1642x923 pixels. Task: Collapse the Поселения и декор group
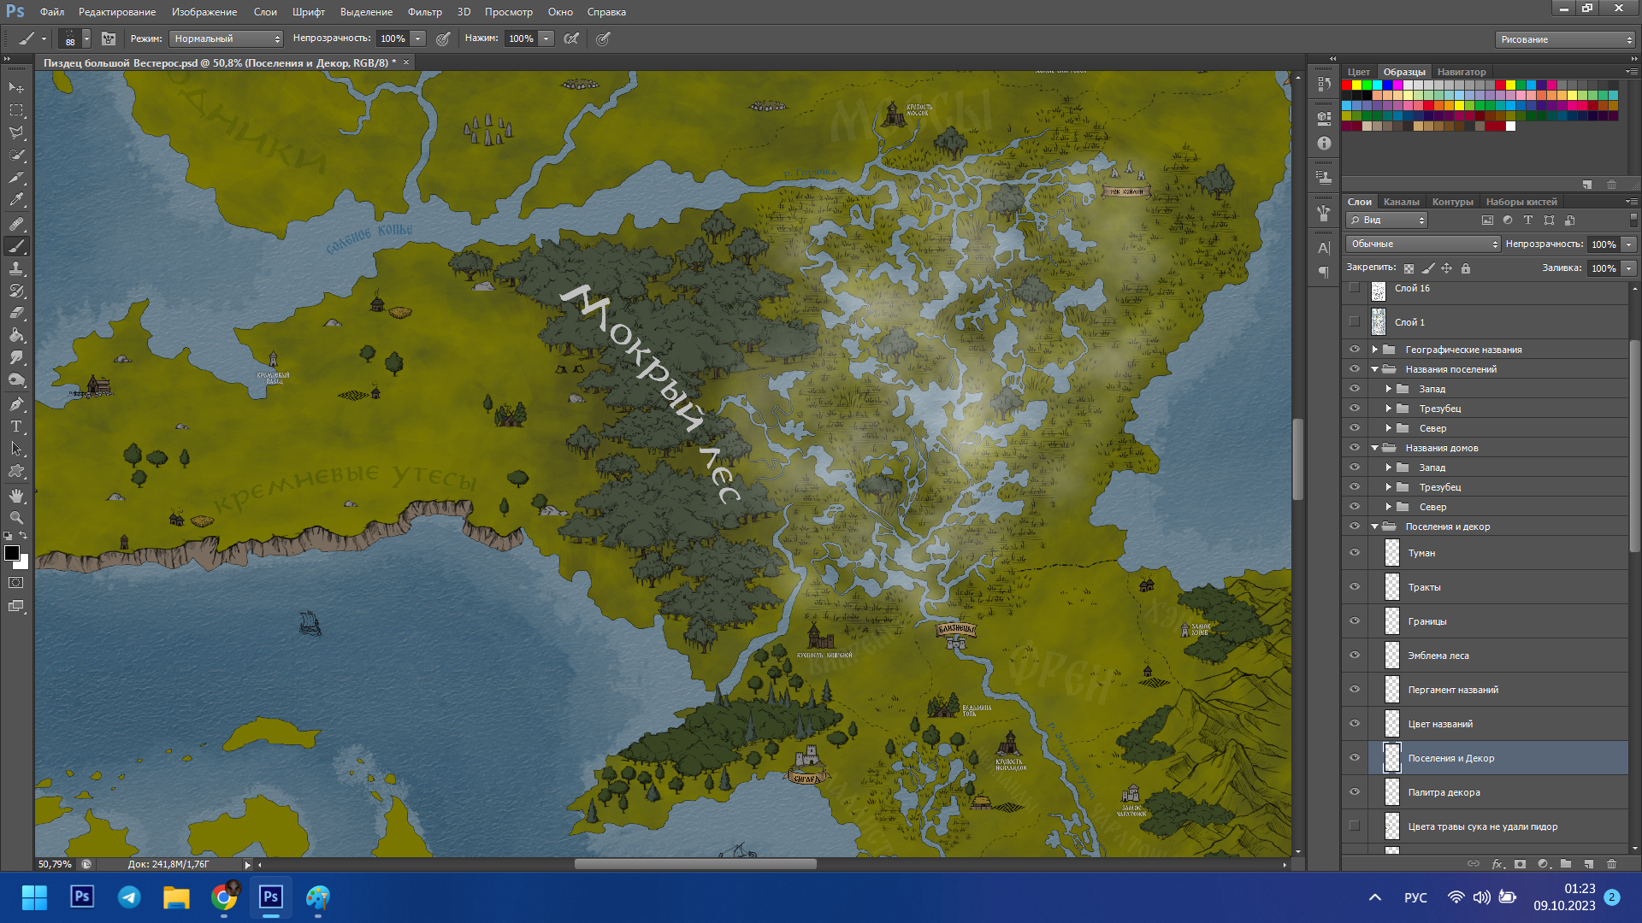coord(1374,526)
